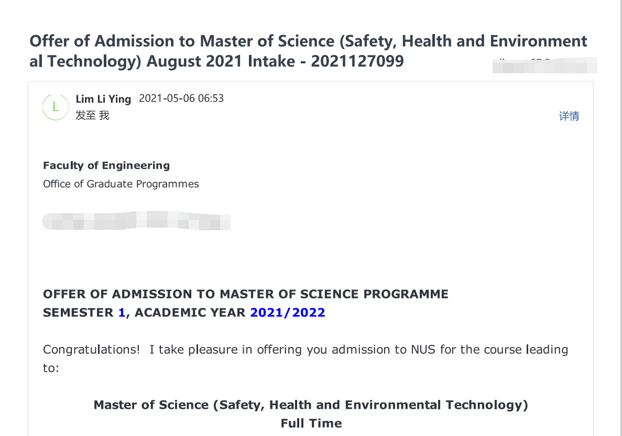The image size is (622, 436).
Task: Click the blurred line under Graduate Programmes
Action: point(136,221)
